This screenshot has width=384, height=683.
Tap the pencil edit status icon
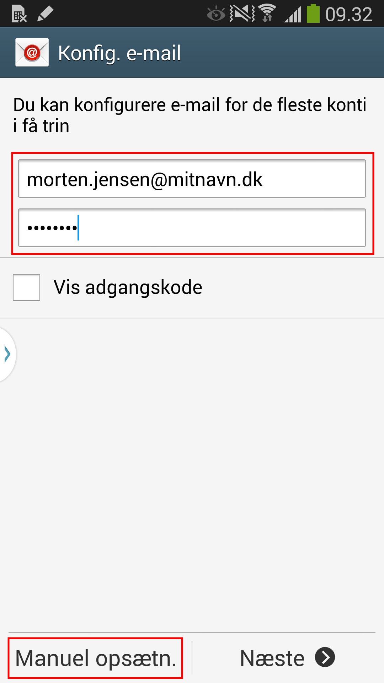[45, 14]
